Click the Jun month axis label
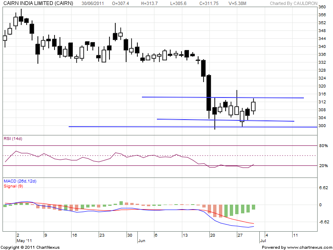This screenshot has height=250, width=333. pyautogui.click(x=142, y=241)
